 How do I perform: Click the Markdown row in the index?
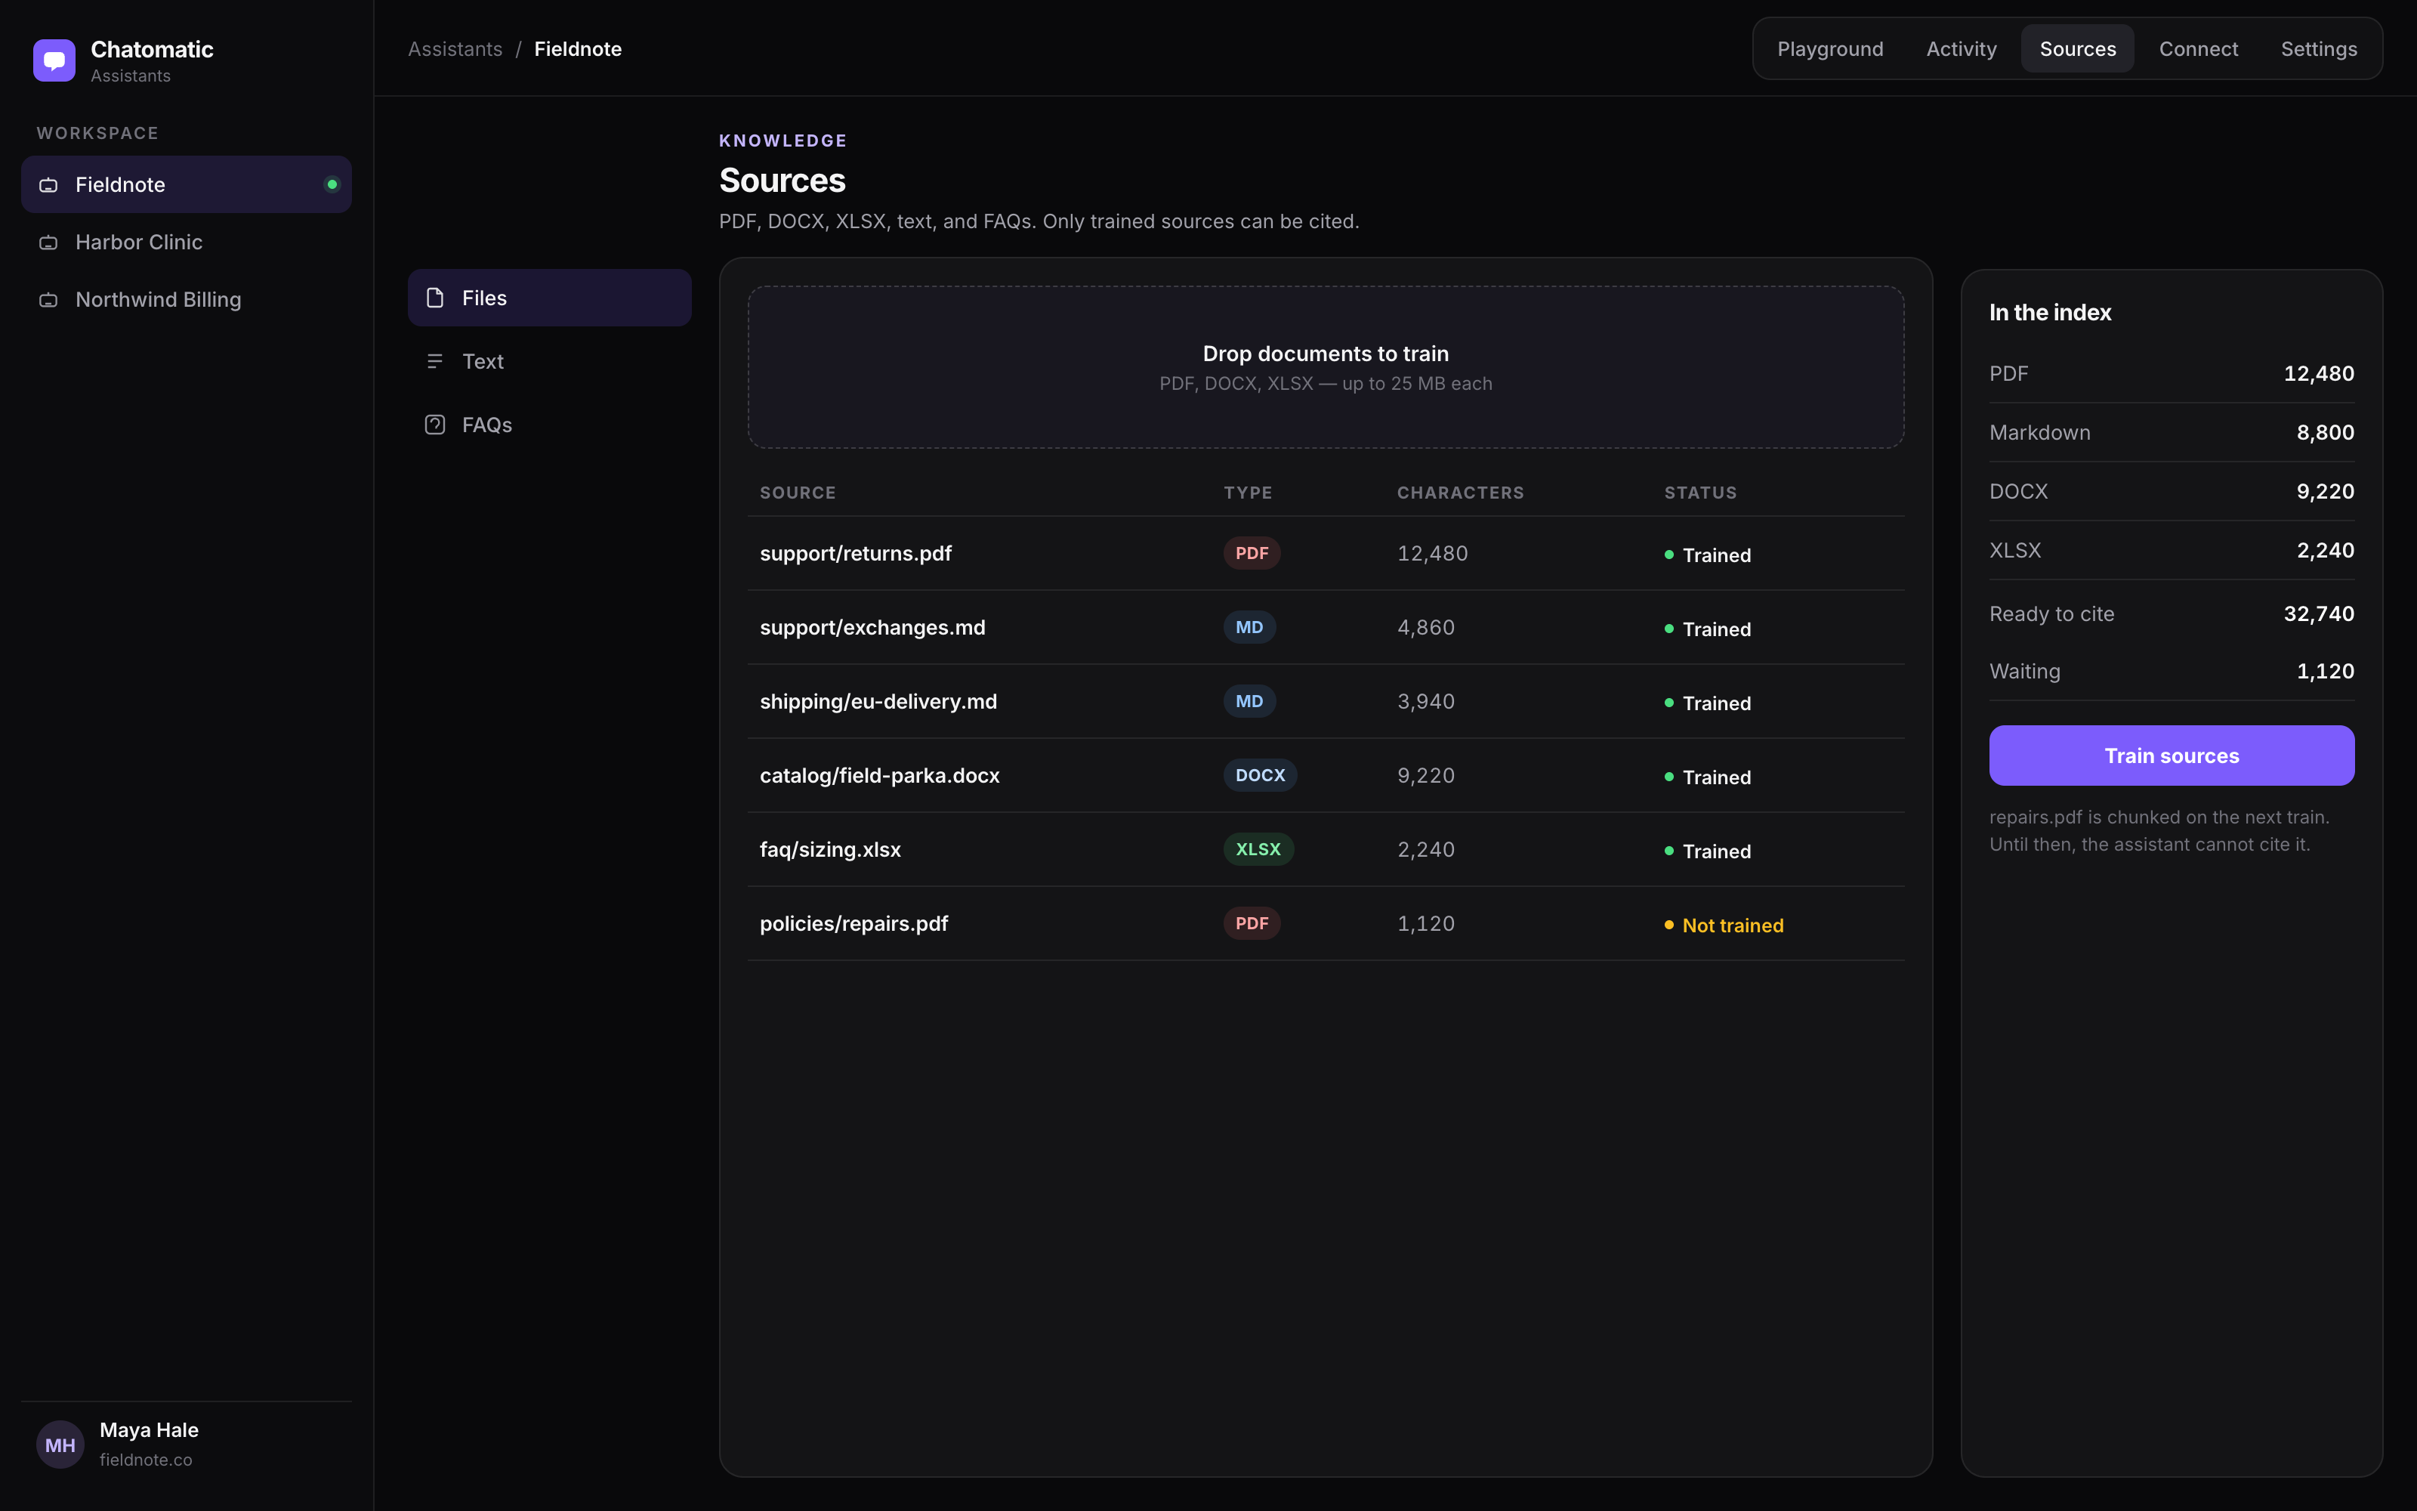pyautogui.click(x=2172, y=433)
